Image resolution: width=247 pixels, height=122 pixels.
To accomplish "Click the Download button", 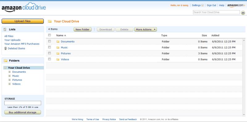I will click(106, 29).
